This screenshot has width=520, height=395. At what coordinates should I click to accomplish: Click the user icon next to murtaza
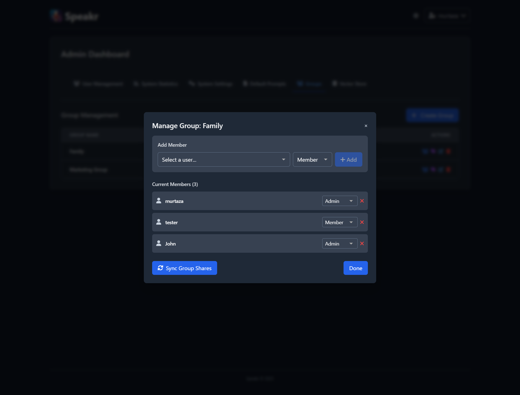(159, 201)
